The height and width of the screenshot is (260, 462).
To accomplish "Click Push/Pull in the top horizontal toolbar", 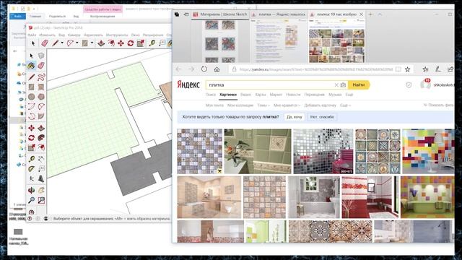I will pyautogui.click(x=101, y=43).
